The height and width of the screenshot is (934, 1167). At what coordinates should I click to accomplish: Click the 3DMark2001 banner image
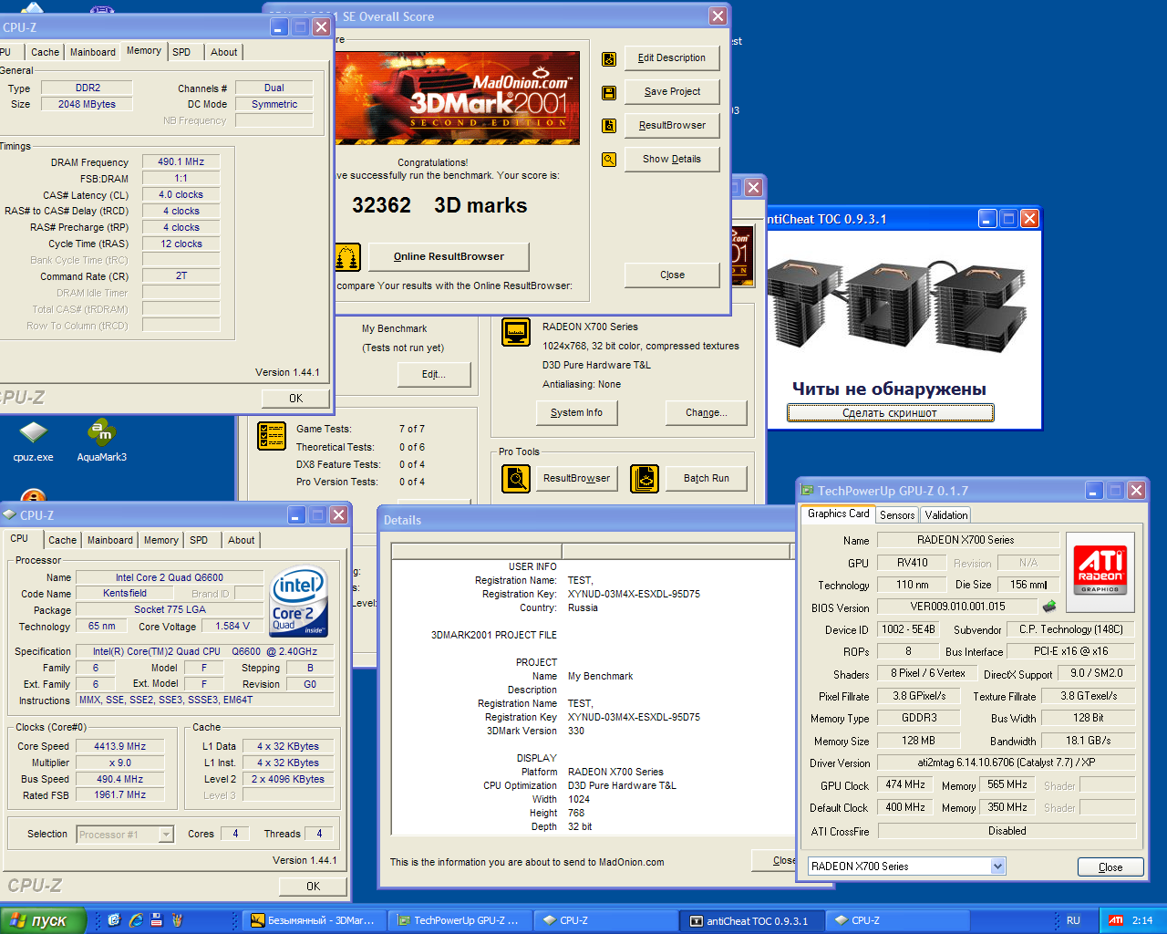pyautogui.click(x=457, y=99)
